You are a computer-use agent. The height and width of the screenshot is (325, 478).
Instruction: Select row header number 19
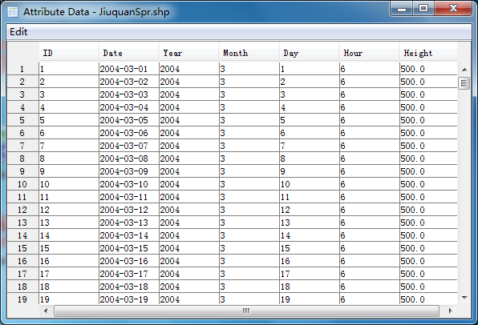[22, 299]
